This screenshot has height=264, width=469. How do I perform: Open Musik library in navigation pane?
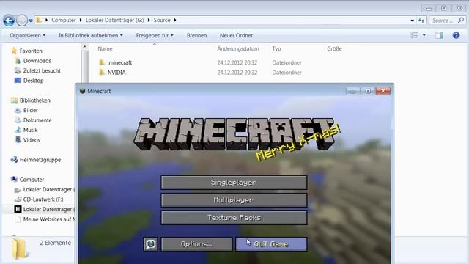click(30, 130)
